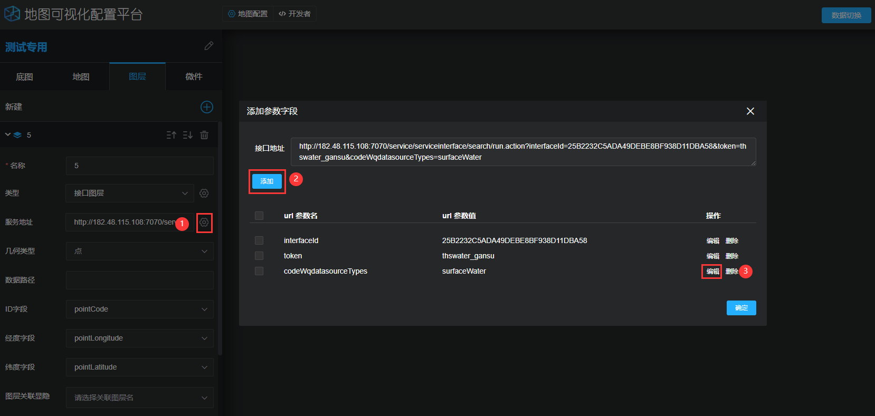Open the 经度字段 pointLongitude dropdown

coord(140,338)
